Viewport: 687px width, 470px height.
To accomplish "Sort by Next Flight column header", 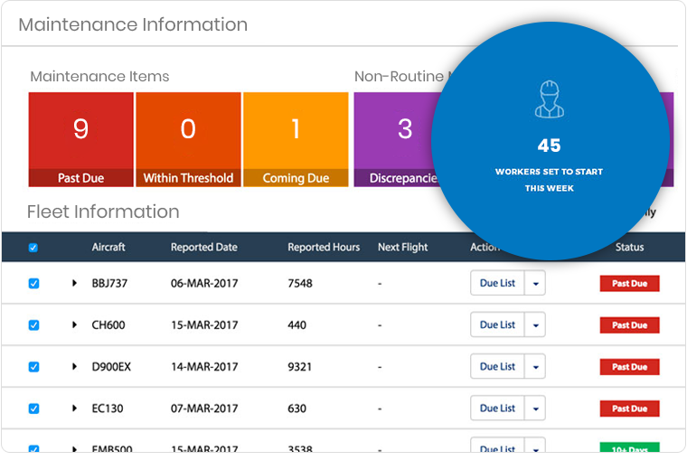I will click(402, 247).
